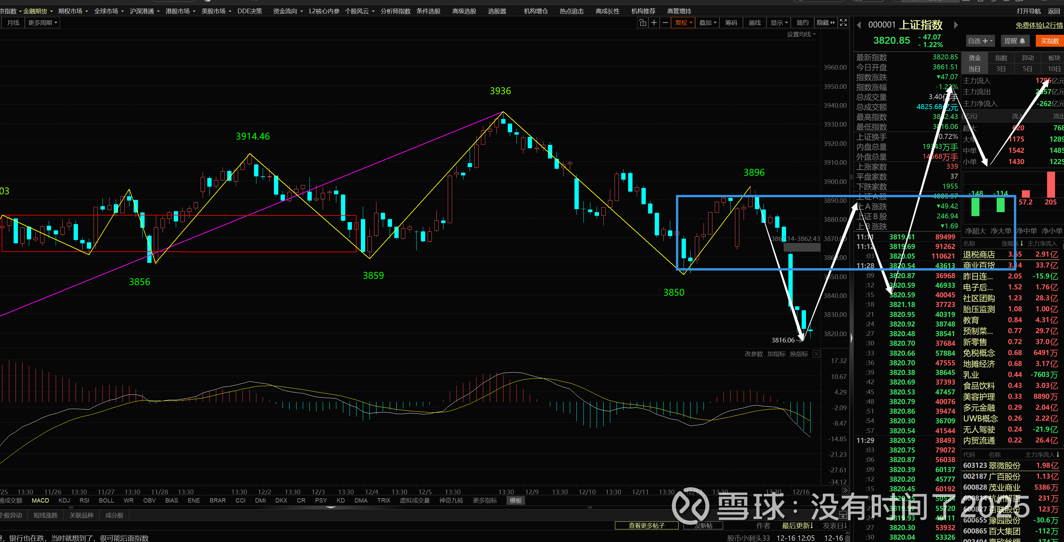Viewport: 1064px width, 542px height.
Task: Go to next stock arrow
Action: (x=956, y=25)
